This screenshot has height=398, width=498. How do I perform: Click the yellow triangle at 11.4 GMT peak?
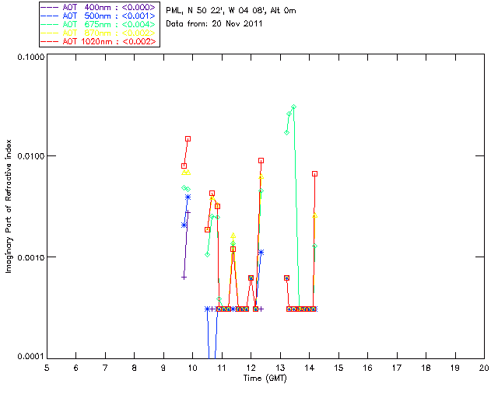click(233, 236)
